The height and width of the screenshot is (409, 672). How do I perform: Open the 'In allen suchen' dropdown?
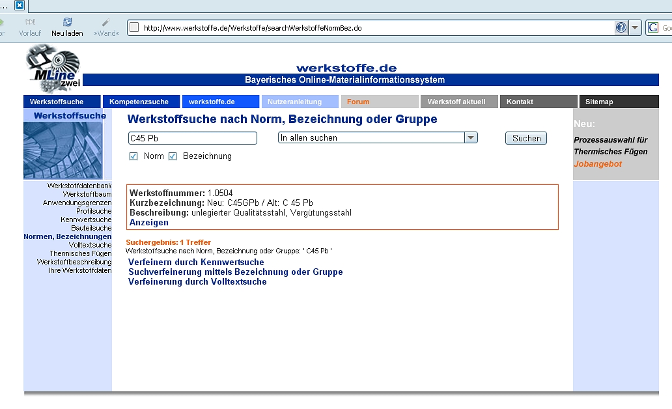point(378,137)
